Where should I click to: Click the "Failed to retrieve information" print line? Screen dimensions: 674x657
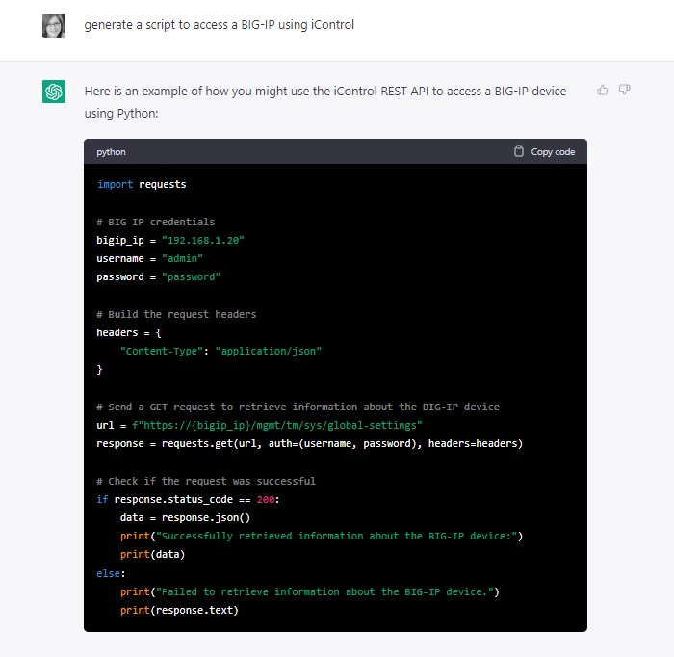[309, 592]
